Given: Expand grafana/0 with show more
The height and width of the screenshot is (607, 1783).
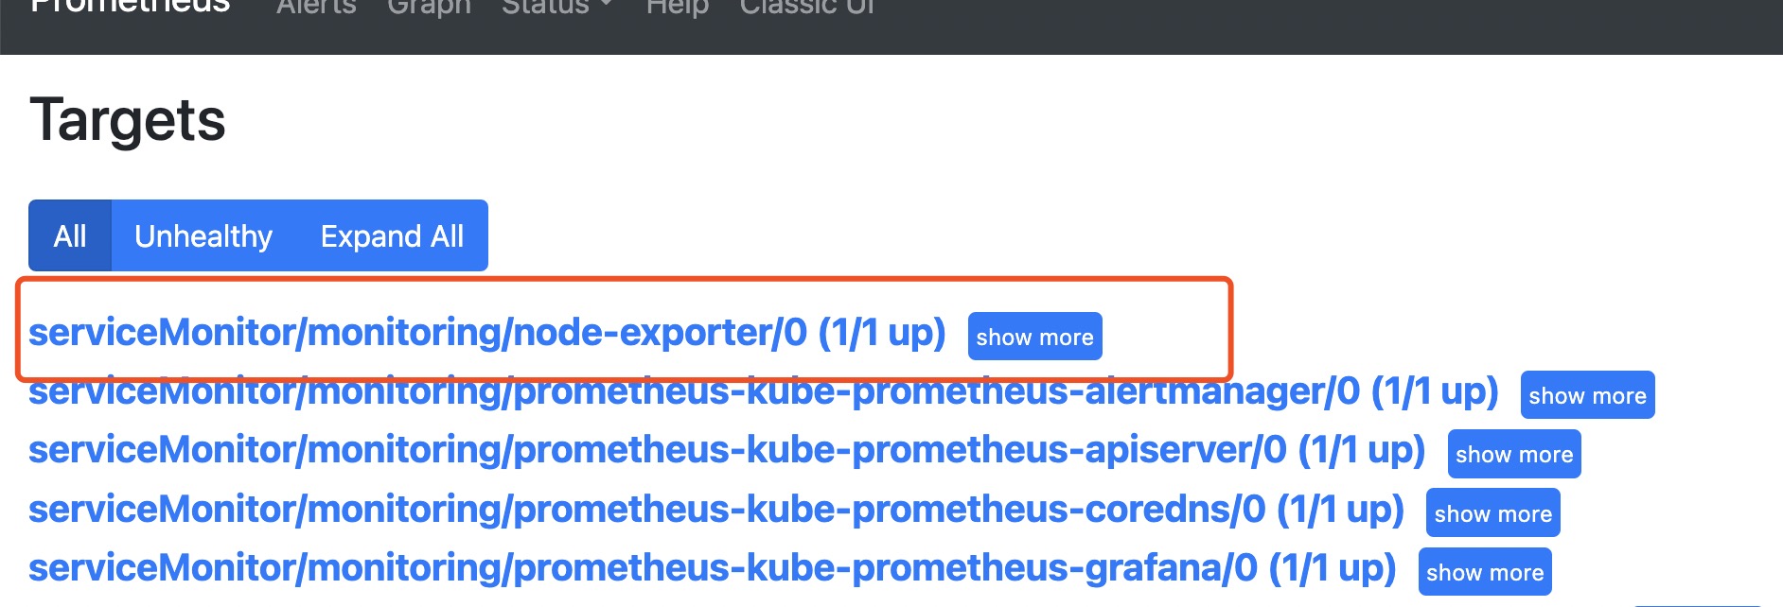Looking at the screenshot, I should [x=1484, y=572].
